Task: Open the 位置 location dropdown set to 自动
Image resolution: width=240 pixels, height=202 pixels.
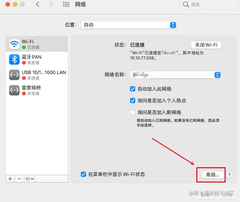Action: pyautogui.click(x=129, y=25)
